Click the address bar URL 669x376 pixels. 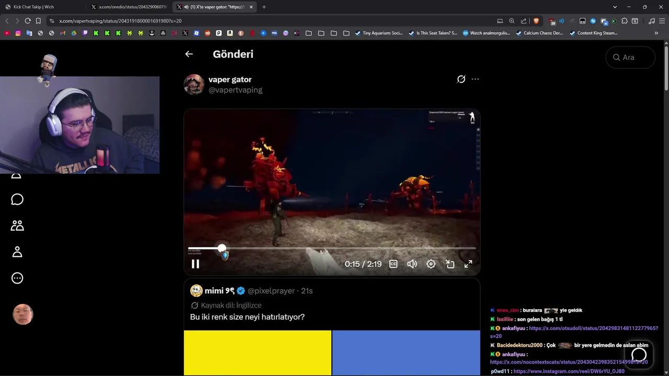pos(120,21)
